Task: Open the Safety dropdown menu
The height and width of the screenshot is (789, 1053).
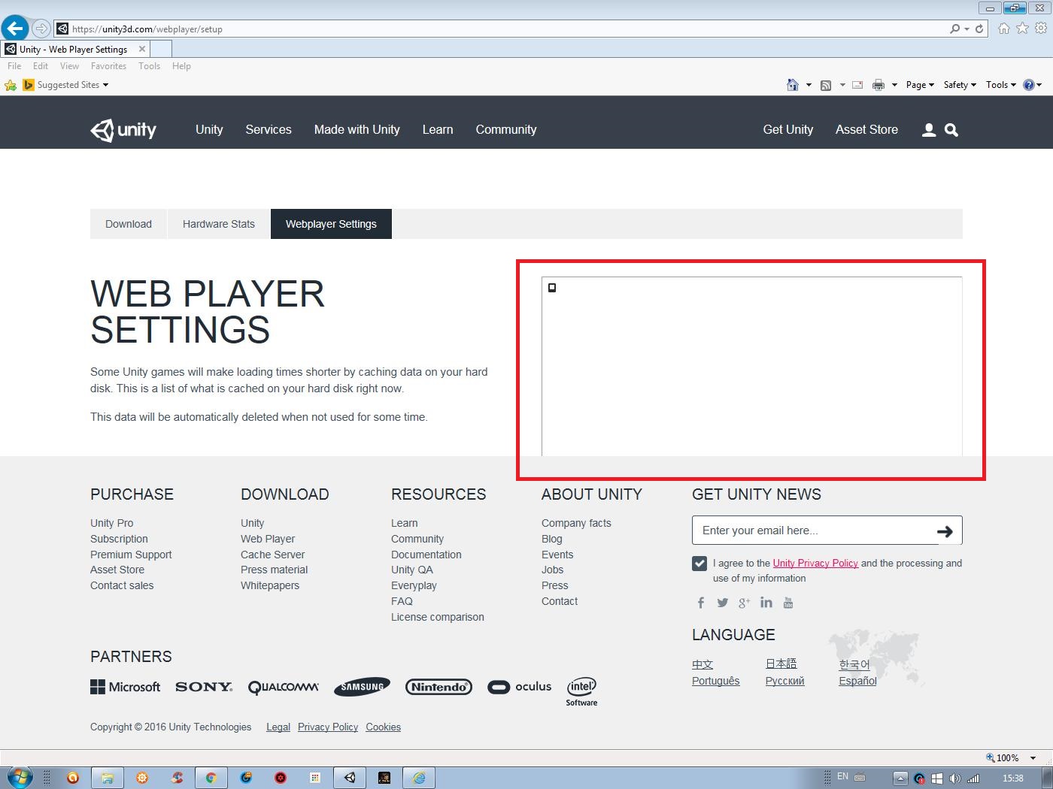Action: coord(960,85)
